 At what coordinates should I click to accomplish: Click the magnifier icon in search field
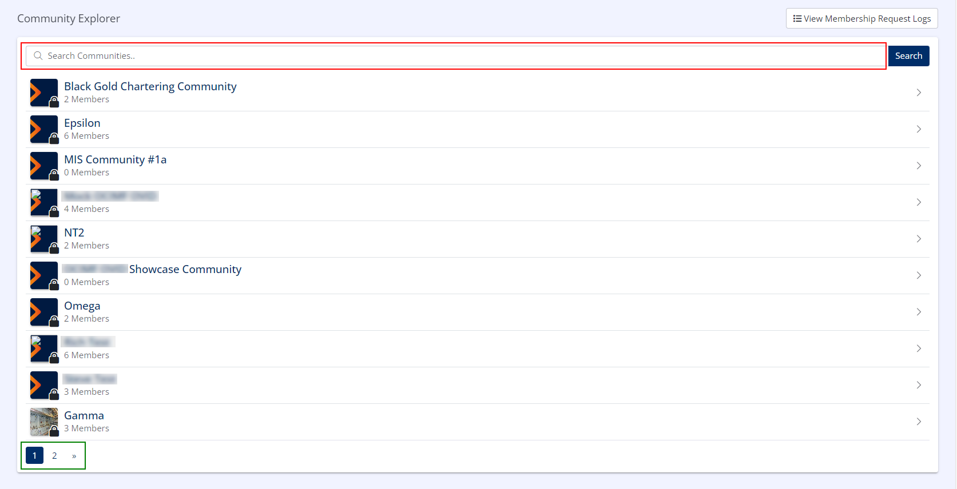click(38, 56)
